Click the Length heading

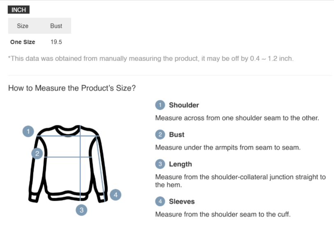click(180, 164)
